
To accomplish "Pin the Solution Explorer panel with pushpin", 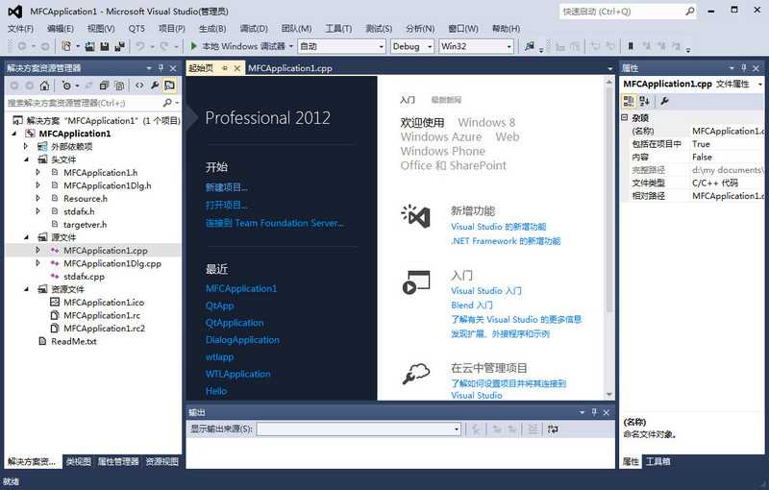I will click(161, 68).
